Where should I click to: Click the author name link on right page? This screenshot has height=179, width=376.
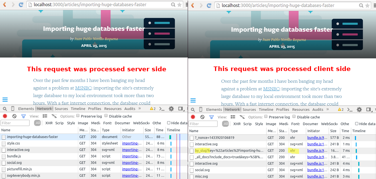284,40
